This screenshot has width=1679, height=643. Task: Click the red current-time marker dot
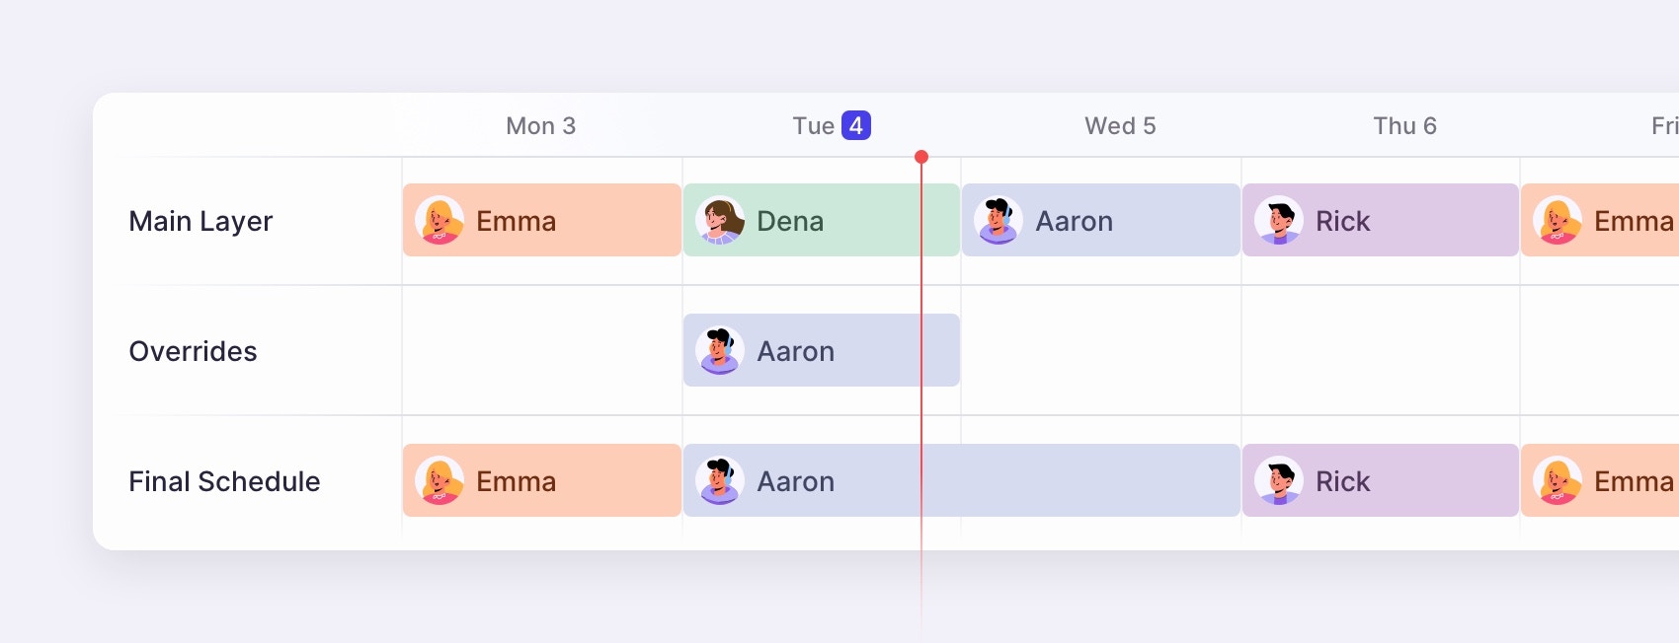tap(921, 157)
